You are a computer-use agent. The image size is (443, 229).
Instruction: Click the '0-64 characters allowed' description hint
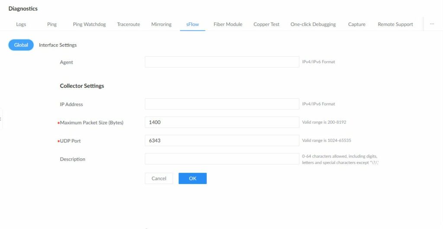[x=340, y=159]
